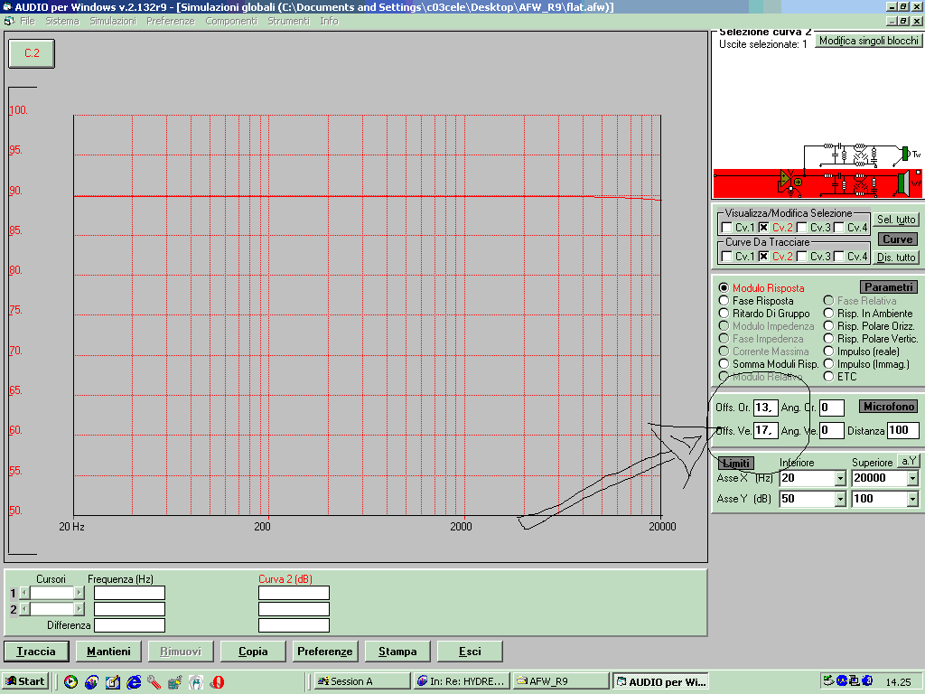Click the red wrench quick launch icon
The image size is (925, 694).
(154, 682)
